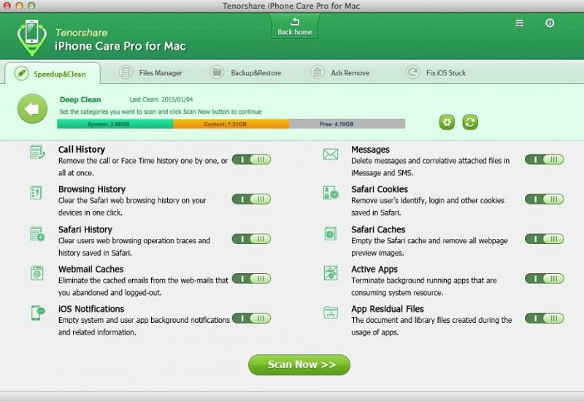Toggle the iOS Notifications switch
Viewport: 584px width, 401px height.
tap(252, 318)
